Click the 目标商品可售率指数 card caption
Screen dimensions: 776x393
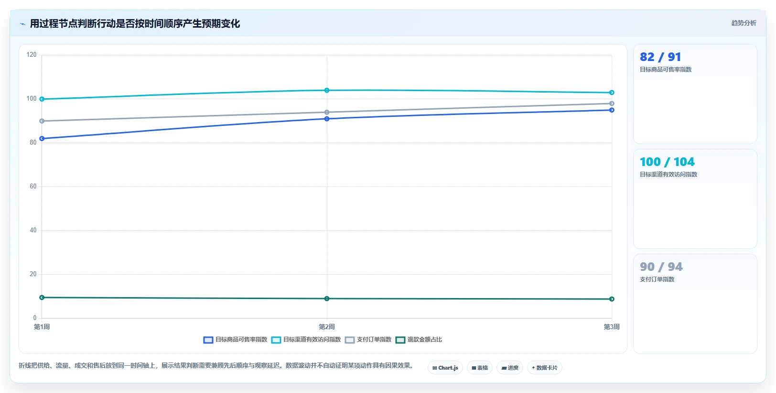point(666,70)
